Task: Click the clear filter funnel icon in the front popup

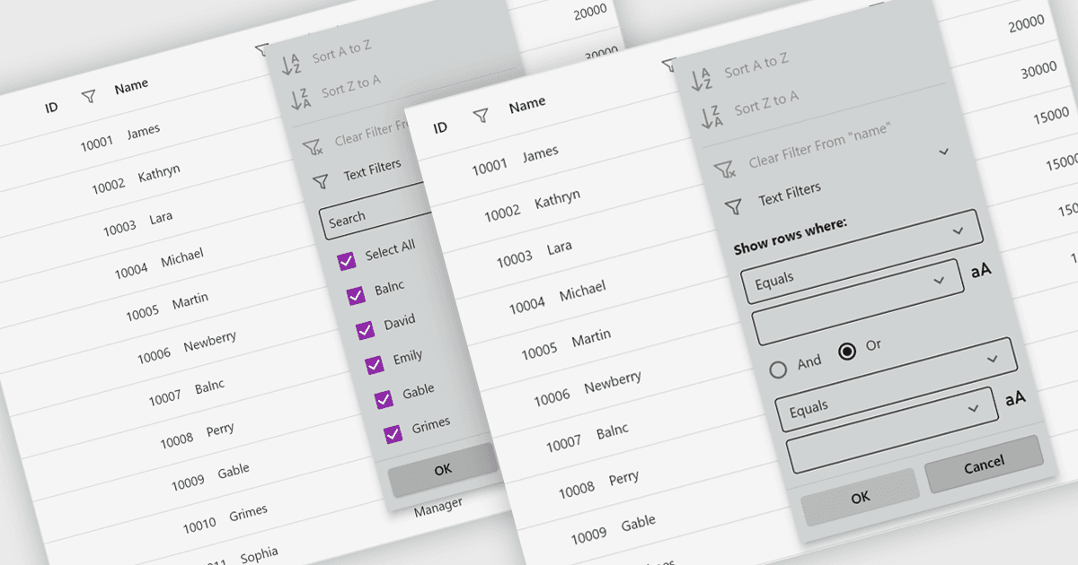Action: point(724,169)
